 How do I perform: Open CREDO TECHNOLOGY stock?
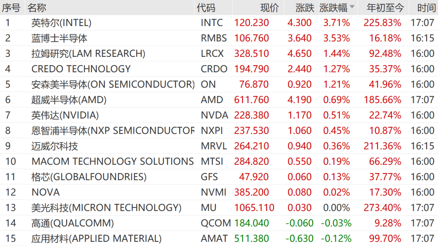point(81,69)
